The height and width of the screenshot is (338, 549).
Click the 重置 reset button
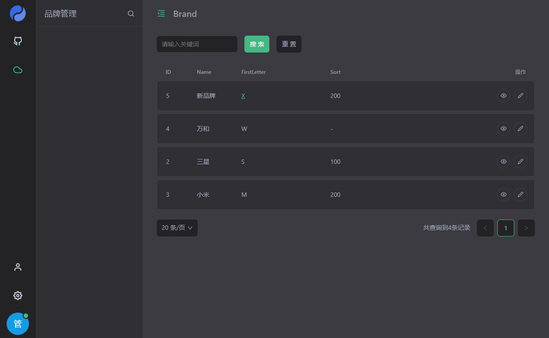289,44
